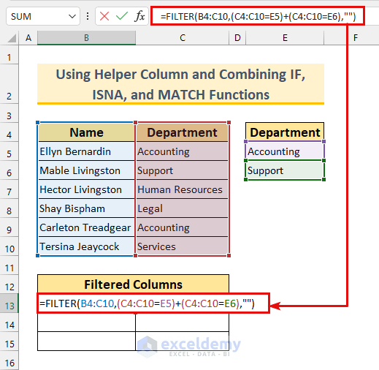
Task: Select column B header
Action: [86, 38]
